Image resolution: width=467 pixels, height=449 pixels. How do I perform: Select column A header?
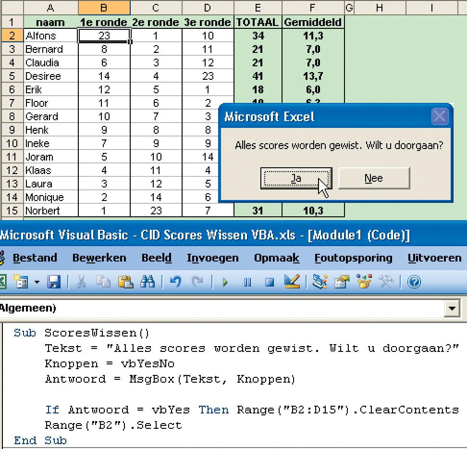tap(50, 7)
